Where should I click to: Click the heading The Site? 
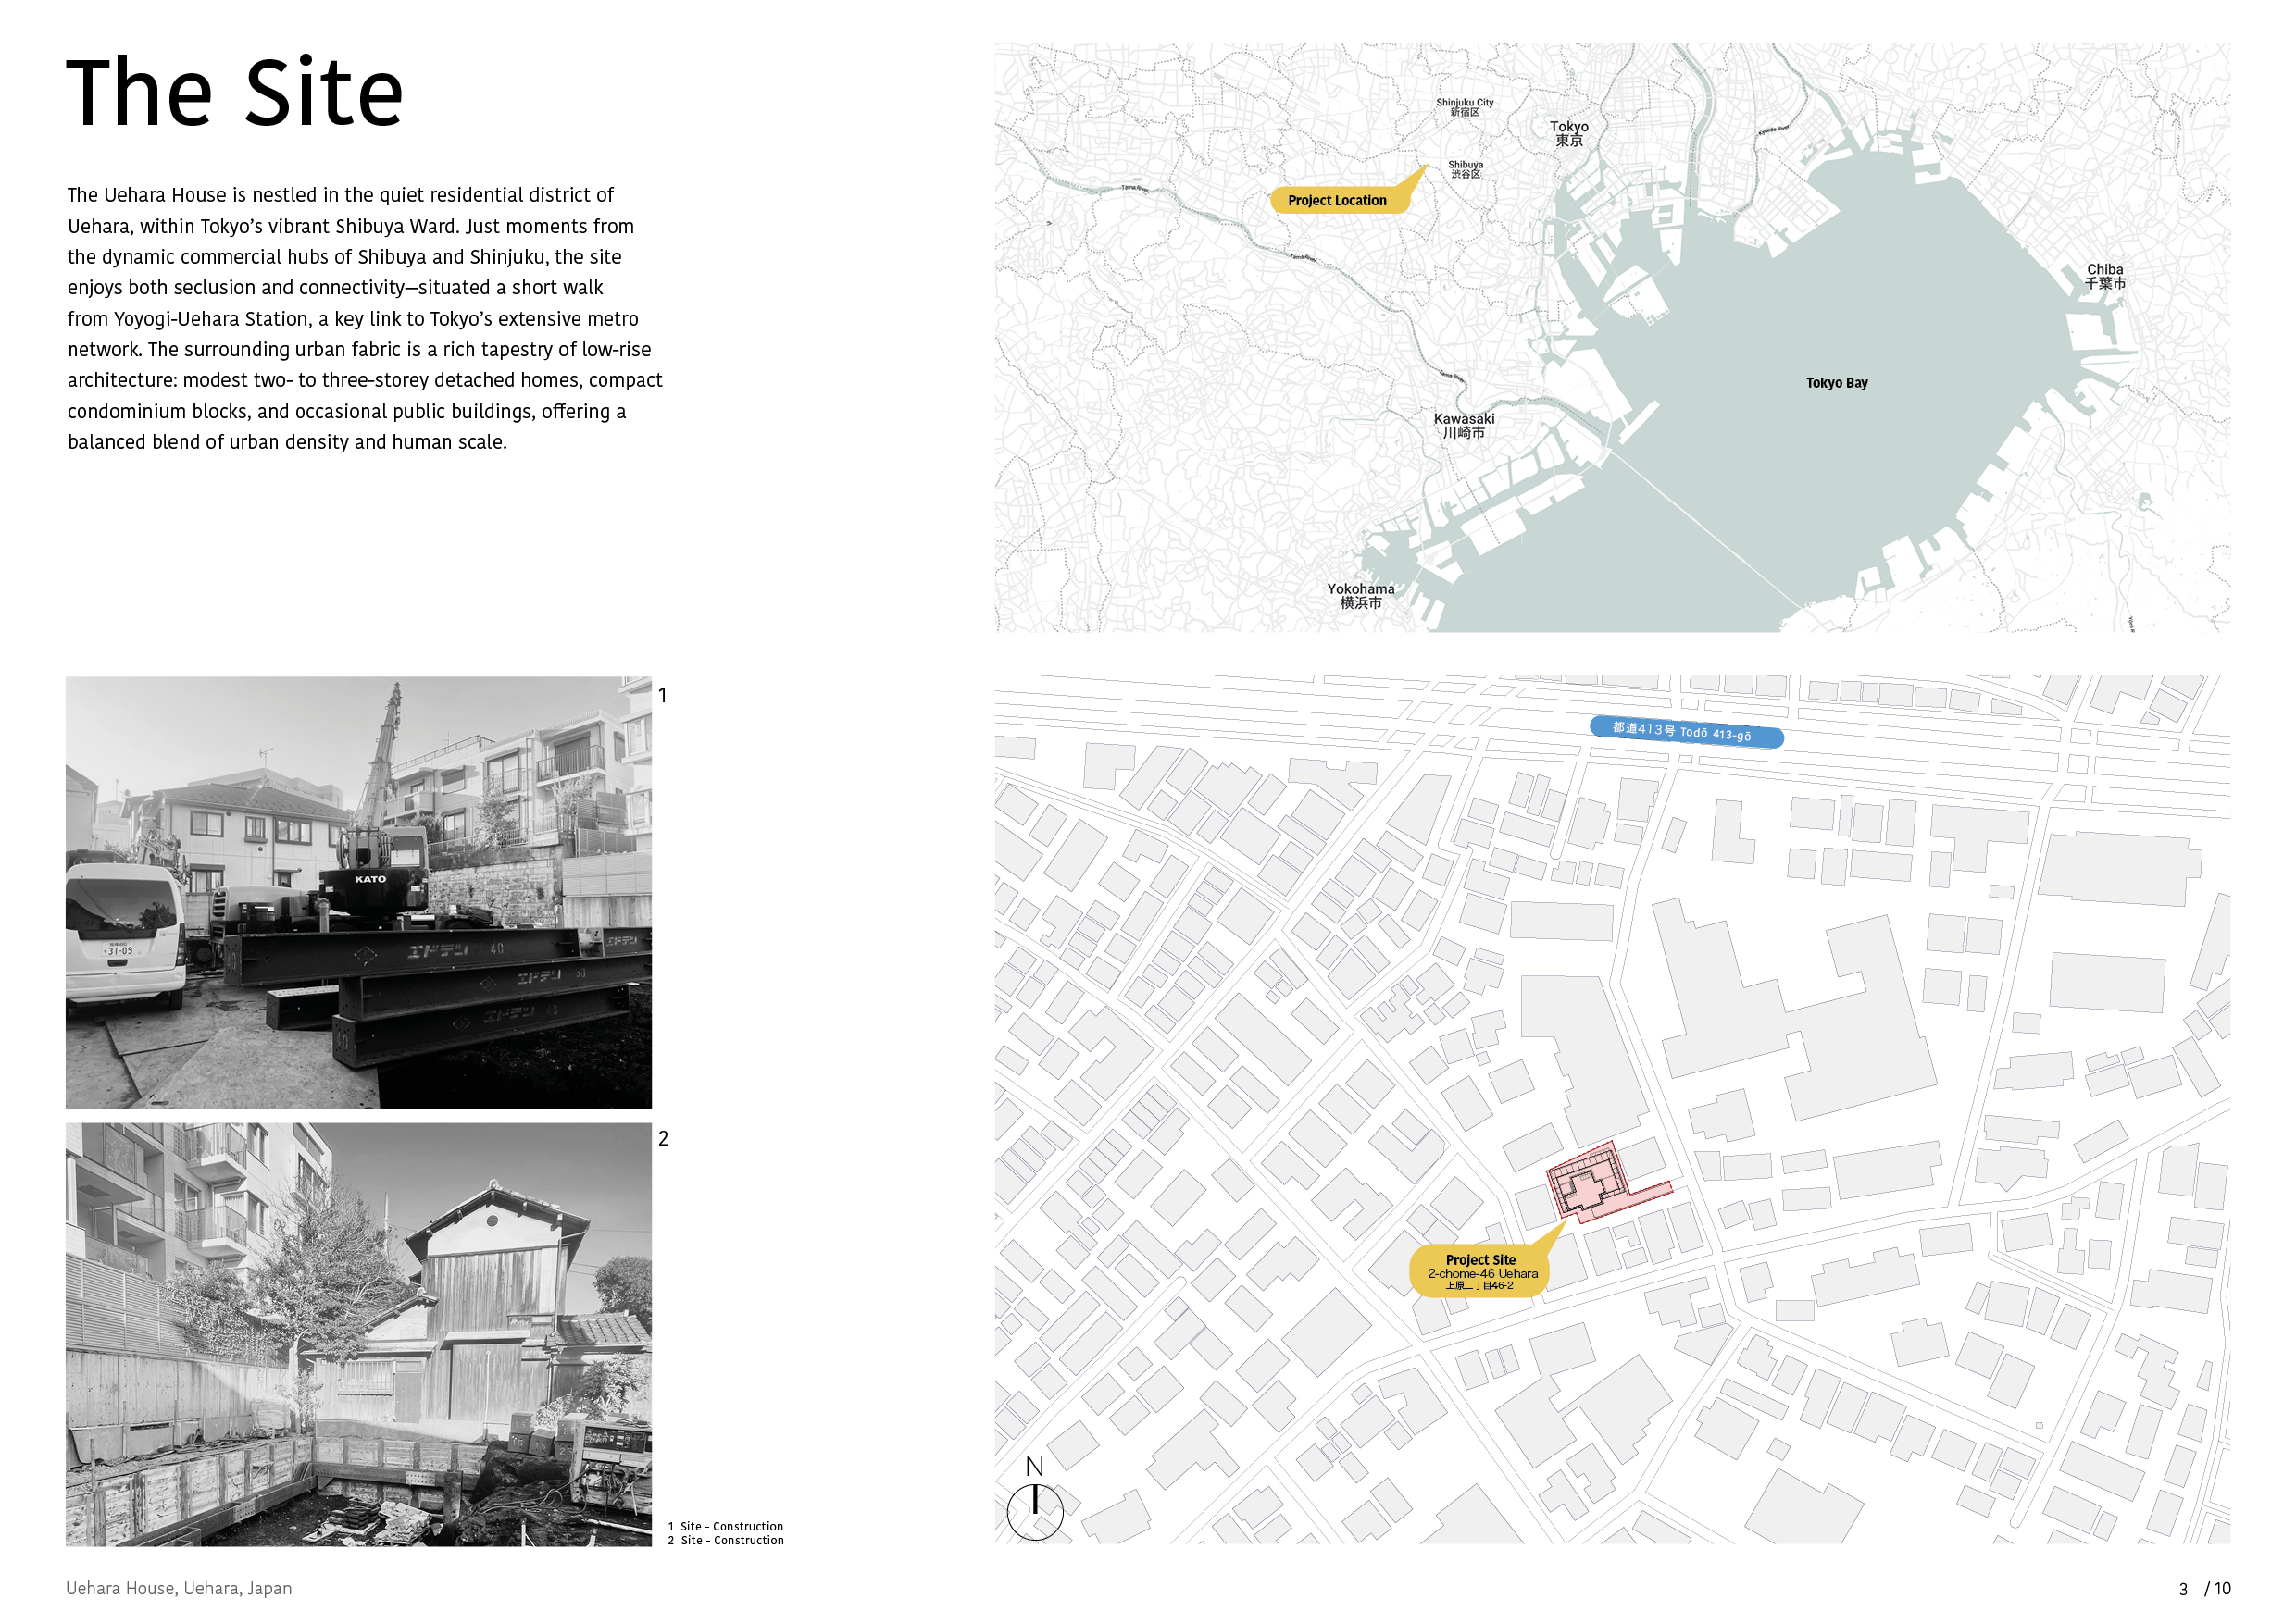[x=235, y=93]
